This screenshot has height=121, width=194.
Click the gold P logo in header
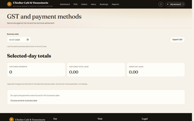[9, 4]
